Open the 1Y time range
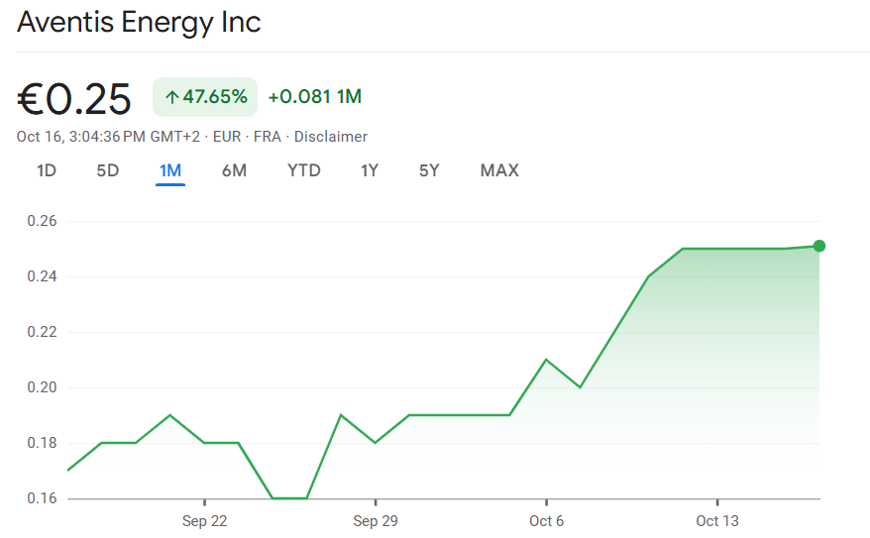The image size is (870, 538). tap(370, 170)
